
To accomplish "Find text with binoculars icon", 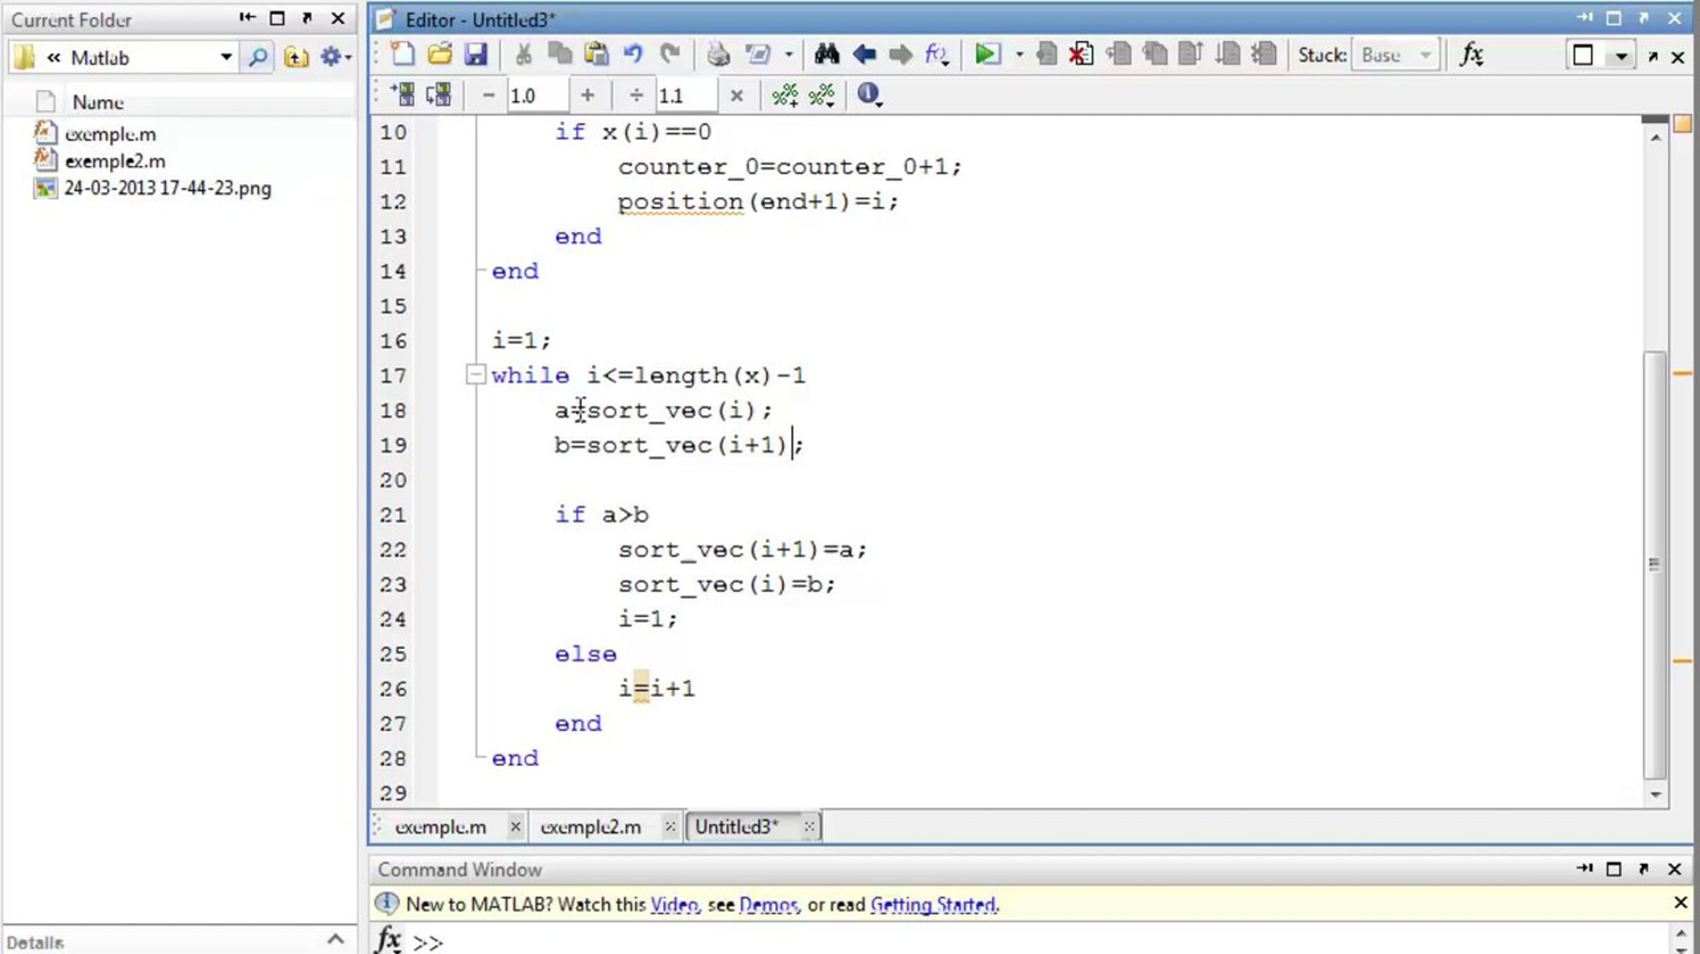I will [x=827, y=54].
